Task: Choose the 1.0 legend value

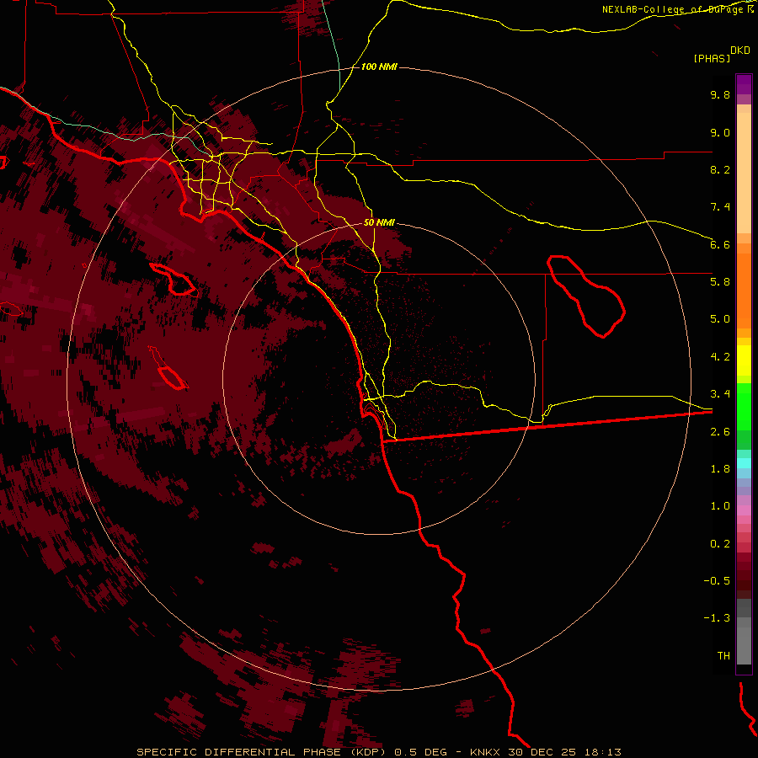Action: pyautogui.click(x=720, y=506)
